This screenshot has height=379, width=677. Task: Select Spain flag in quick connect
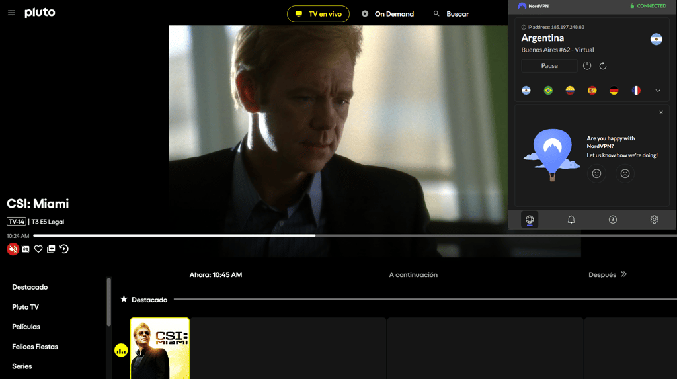pyautogui.click(x=592, y=91)
